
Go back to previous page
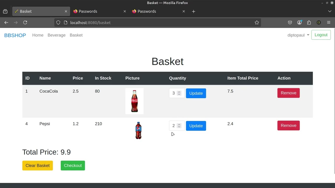(x=6, y=23)
